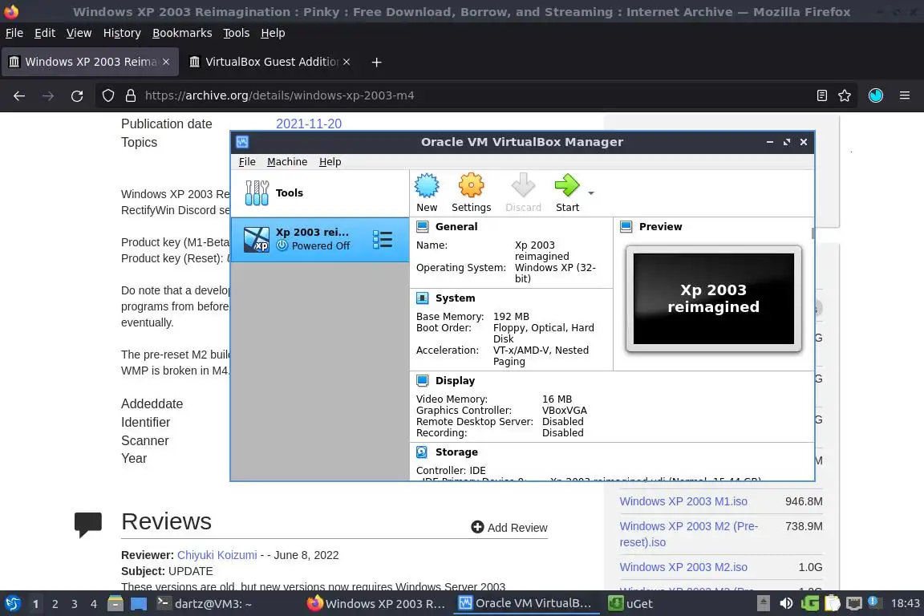This screenshot has width=924, height=616.
Task: Reload the archive.org page
Action: pos(77,95)
